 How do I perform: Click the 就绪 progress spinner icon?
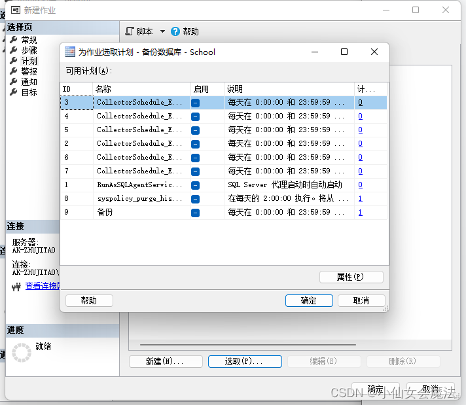[22, 353]
